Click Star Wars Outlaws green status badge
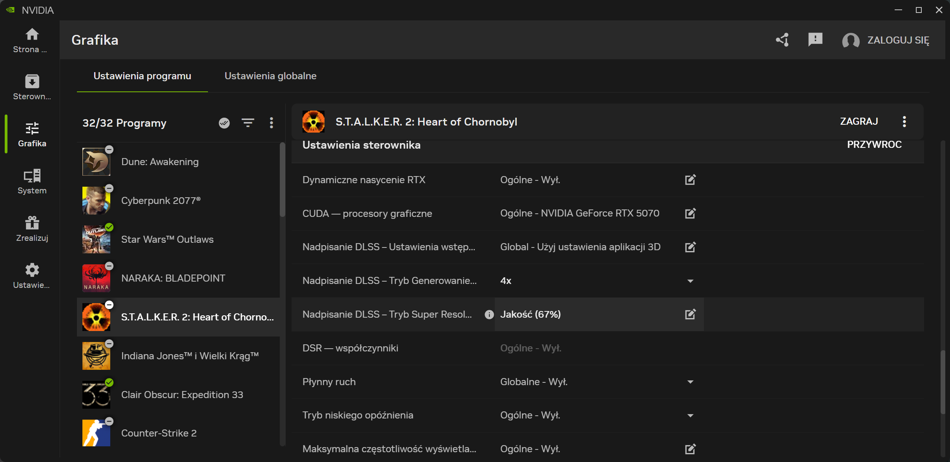The width and height of the screenshot is (950, 462). [109, 227]
